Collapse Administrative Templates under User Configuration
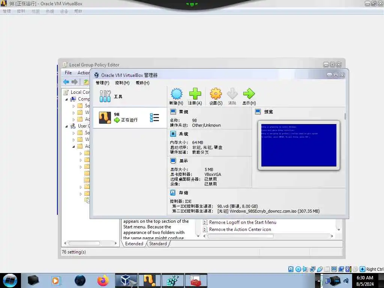 pos(73,147)
